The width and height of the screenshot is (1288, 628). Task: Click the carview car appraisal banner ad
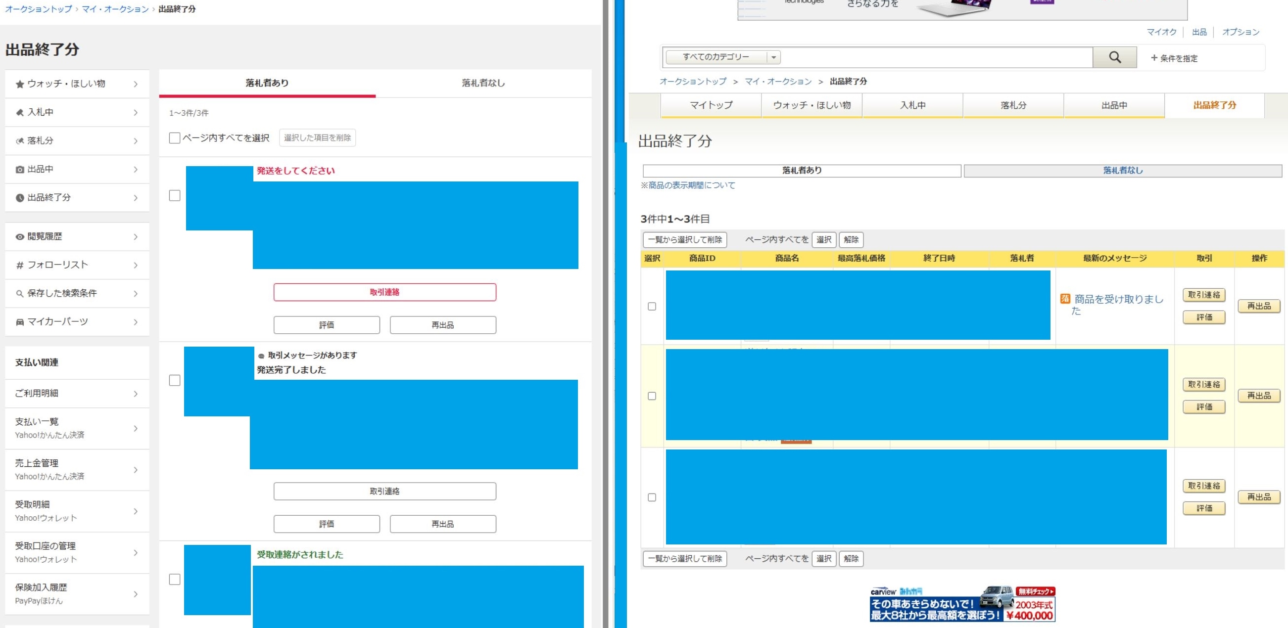click(x=962, y=604)
